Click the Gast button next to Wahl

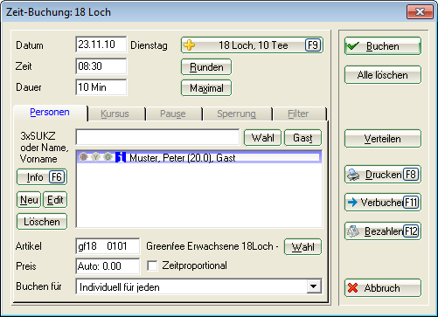(x=302, y=137)
